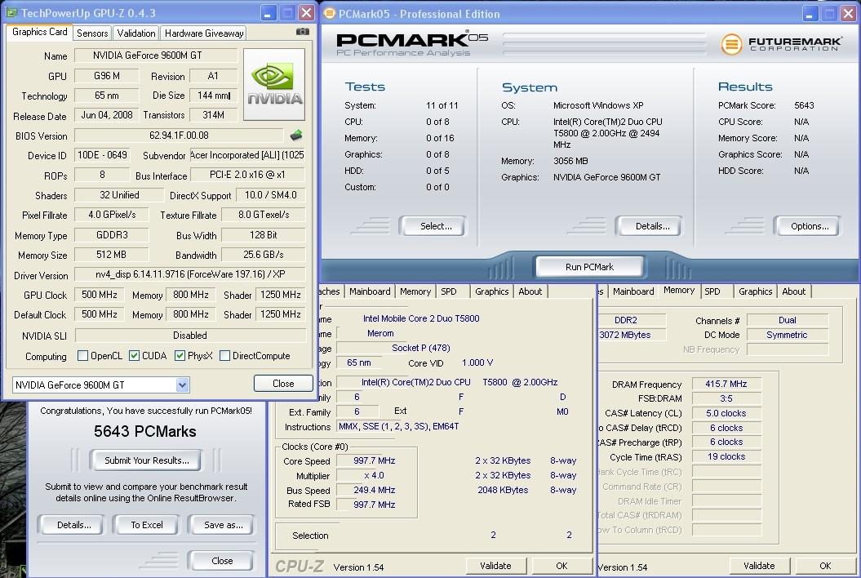The width and height of the screenshot is (861, 578).
Task: Open Mainboard tab in right CPU-Z window
Action: [633, 291]
